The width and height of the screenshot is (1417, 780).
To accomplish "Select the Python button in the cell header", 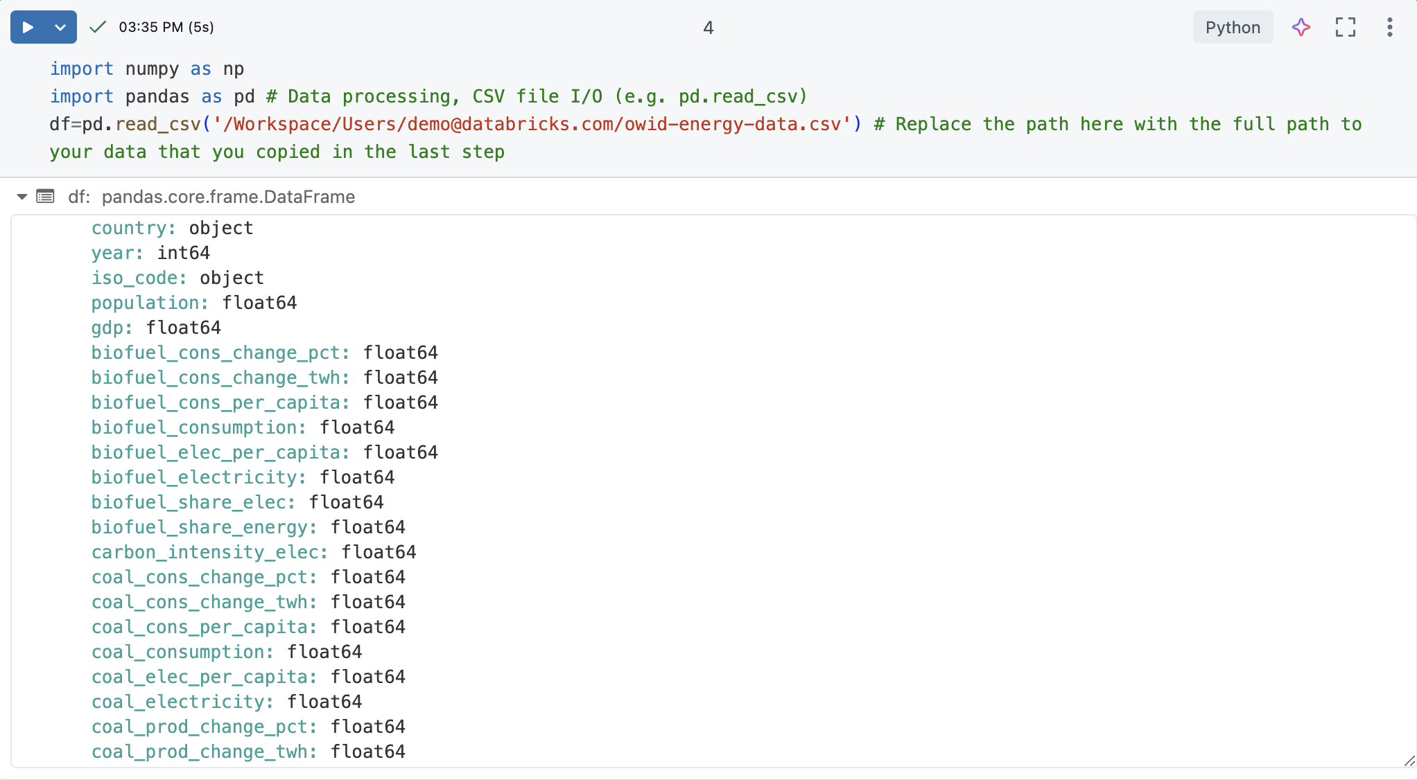I will [1232, 27].
